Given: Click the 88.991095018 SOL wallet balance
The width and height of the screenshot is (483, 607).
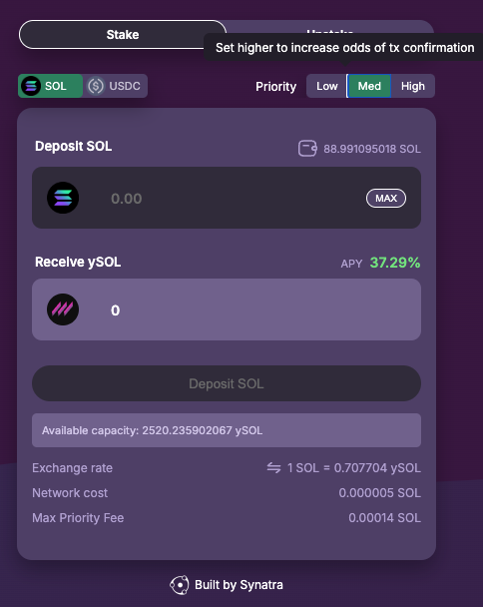Looking at the screenshot, I should point(372,149).
